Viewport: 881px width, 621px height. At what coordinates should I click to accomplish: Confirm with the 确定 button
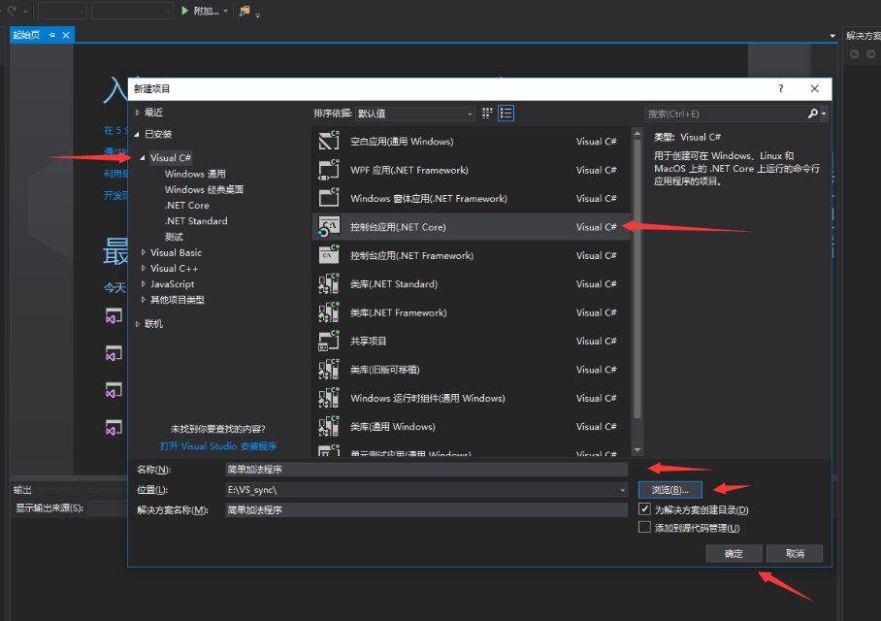tap(734, 553)
